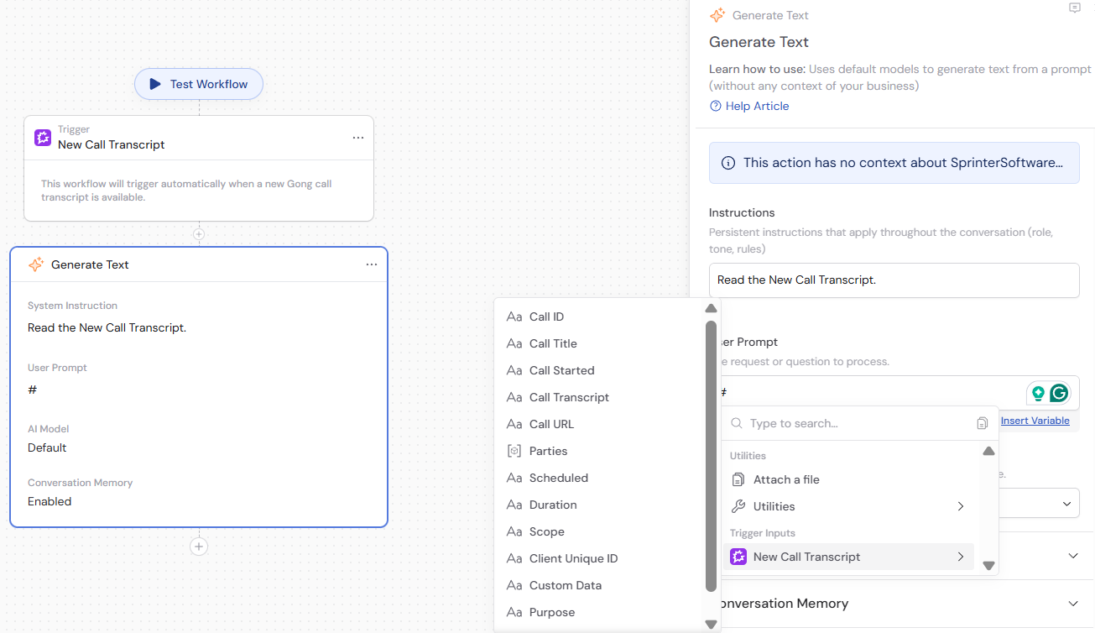The height and width of the screenshot is (633, 1095).
Task: Collapse the Conversation Memory section
Action: 1072,603
